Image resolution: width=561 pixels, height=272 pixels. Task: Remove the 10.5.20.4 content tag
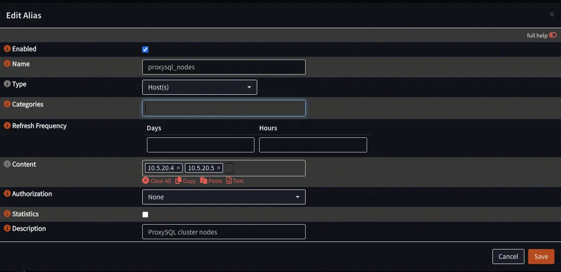(178, 168)
